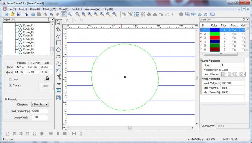Click the lock aspect ratio padlock button
The image size is (252, 143).
[x=47, y=78]
